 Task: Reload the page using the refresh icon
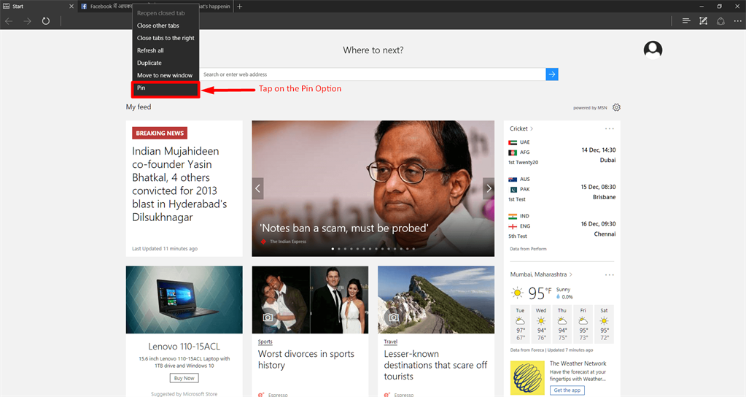(x=46, y=21)
